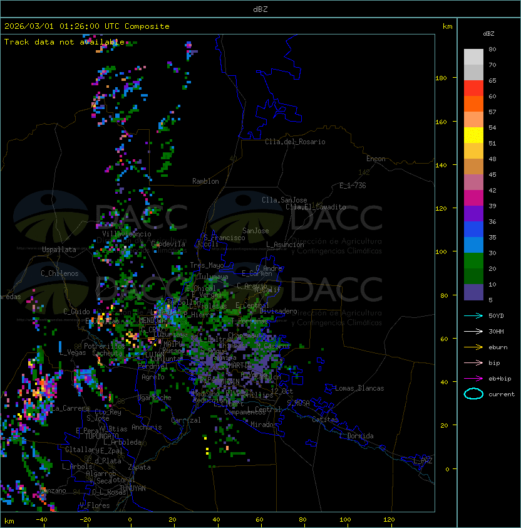Click the Ugarteche map label
Screen dimensions: 521x528
click(155, 398)
